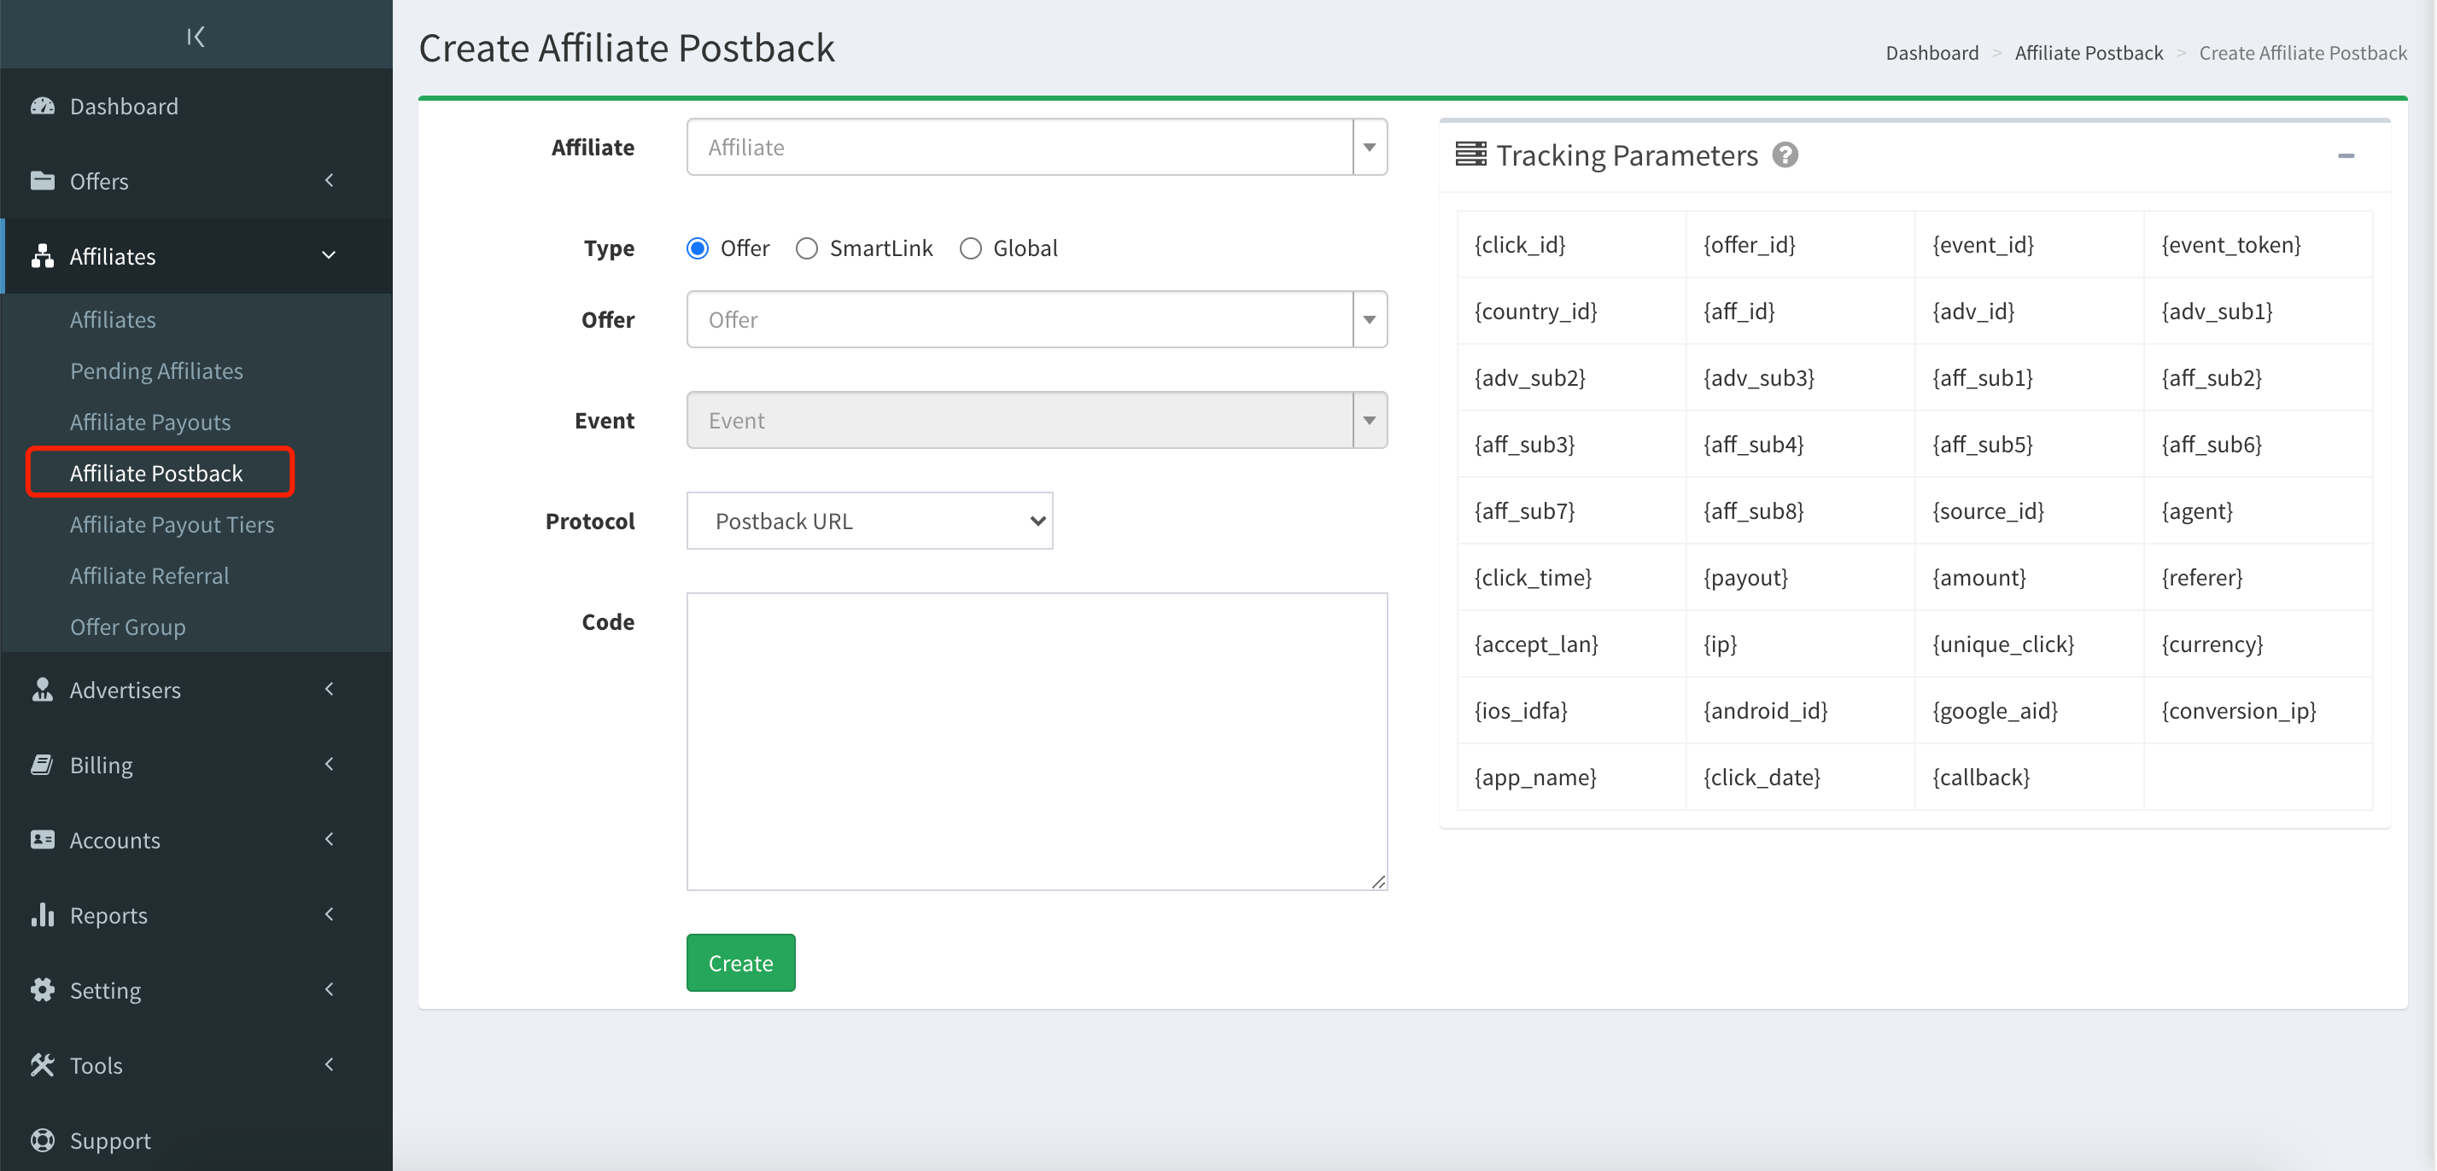The width and height of the screenshot is (2437, 1171).
Task: Open the Offer dropdown arrow
Action: 1369,318
